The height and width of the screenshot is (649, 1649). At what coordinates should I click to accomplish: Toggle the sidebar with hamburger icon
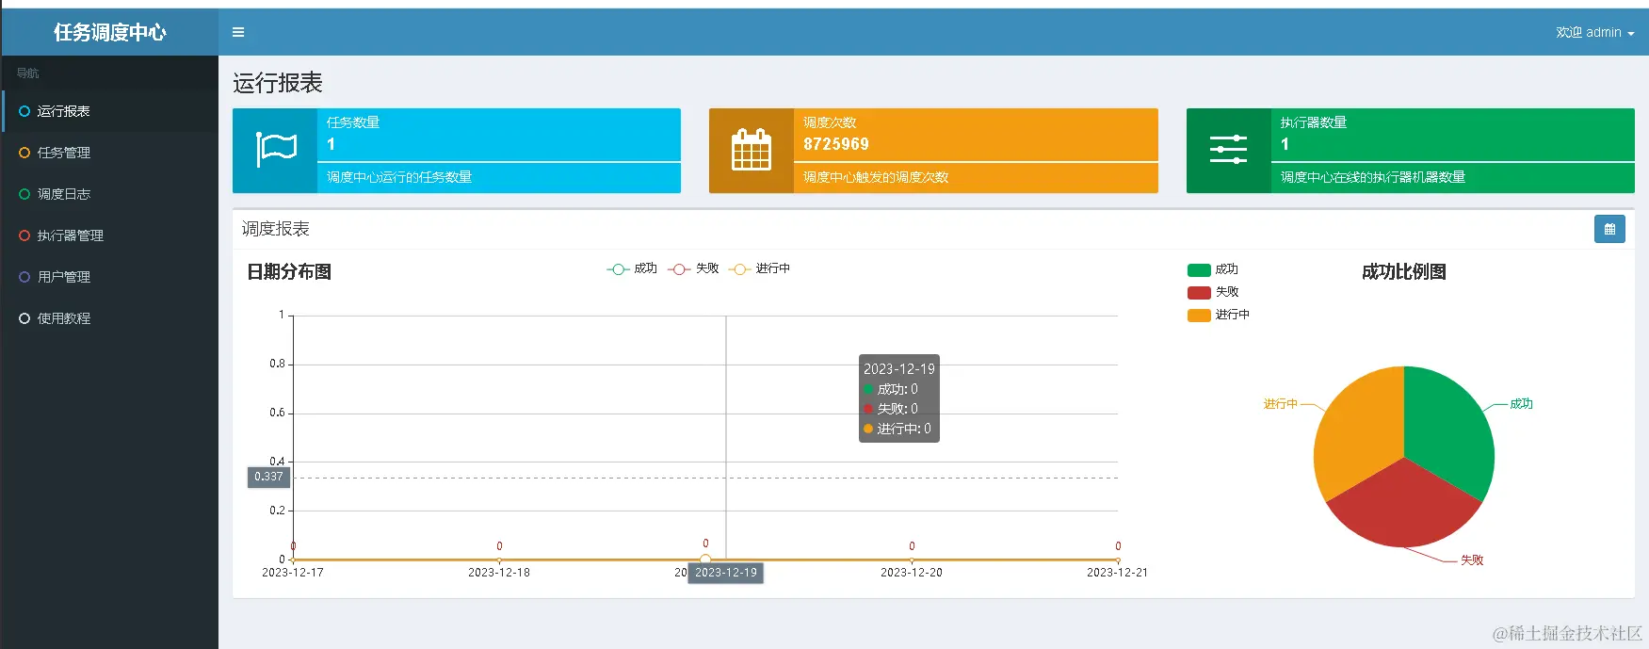(x=238, y=32)
